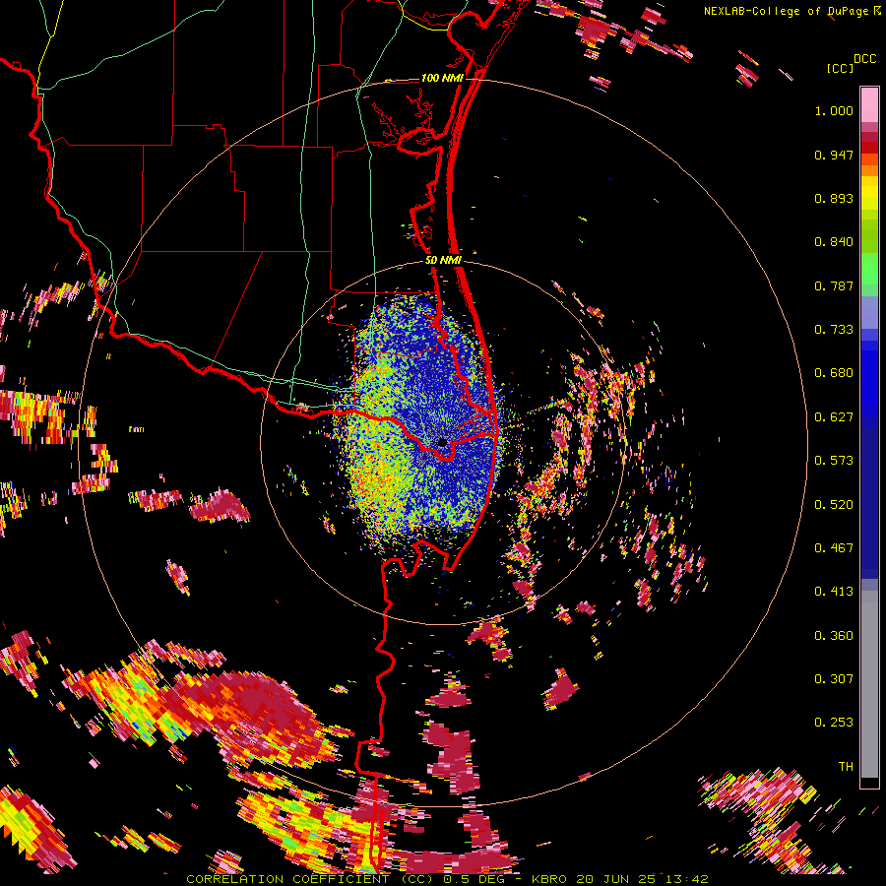Click the lavender swatch beside 0.733
Image resolution: width=886 pixels, height=886 pixels.
click(x=869, y=319)
